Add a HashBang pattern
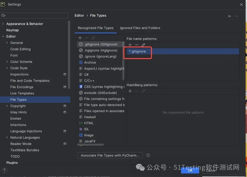The height and width of the screenshot is (177, 247). tap(130, 91)
